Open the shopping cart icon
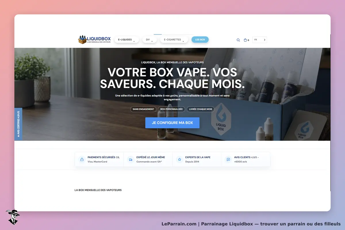 245,40
